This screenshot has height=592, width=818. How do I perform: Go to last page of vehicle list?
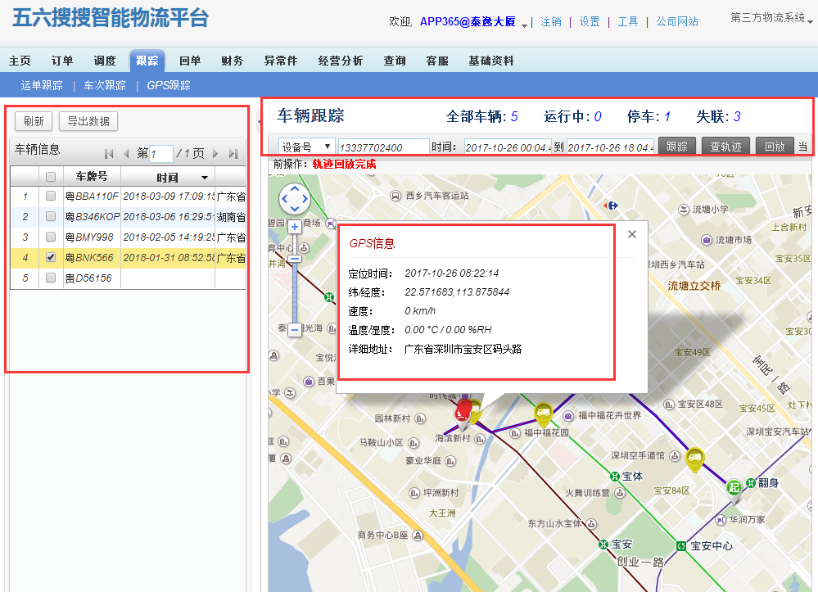pyautogui.click(x=233, y=154)
